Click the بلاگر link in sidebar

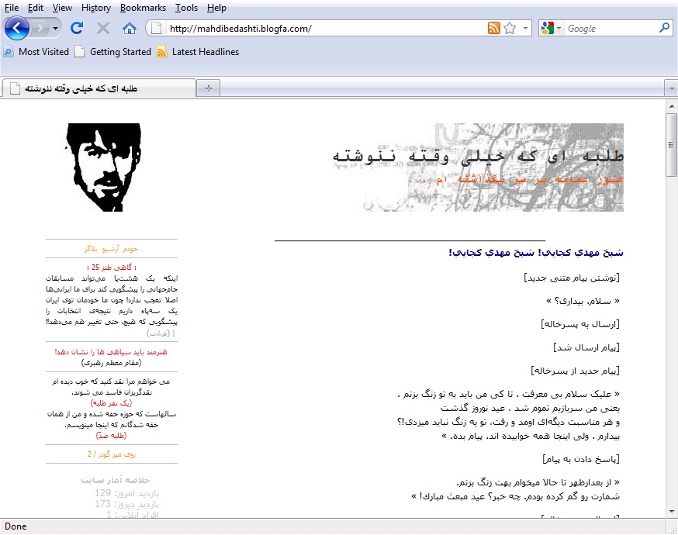(x=92, y=249)
